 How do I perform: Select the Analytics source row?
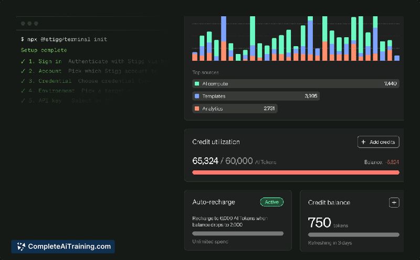[x=235, y=109]
